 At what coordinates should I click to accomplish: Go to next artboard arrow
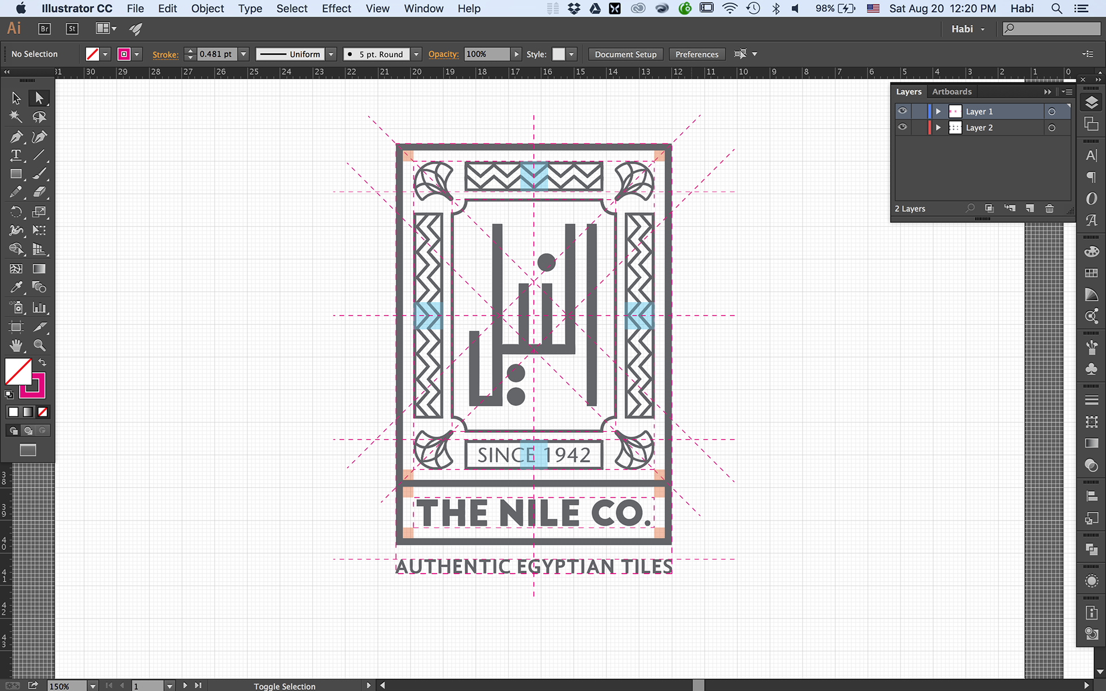coord(185,685)
